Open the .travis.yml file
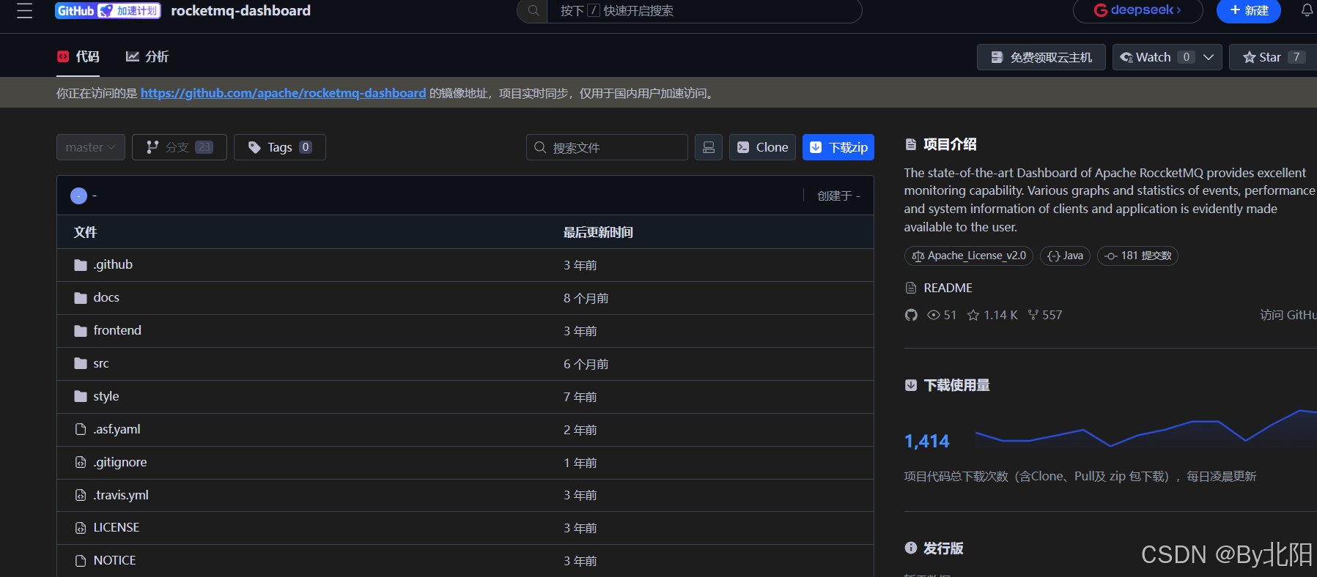Image resolution: width=1317 pixels, height=577 pixels. click(x=121, y=495)
